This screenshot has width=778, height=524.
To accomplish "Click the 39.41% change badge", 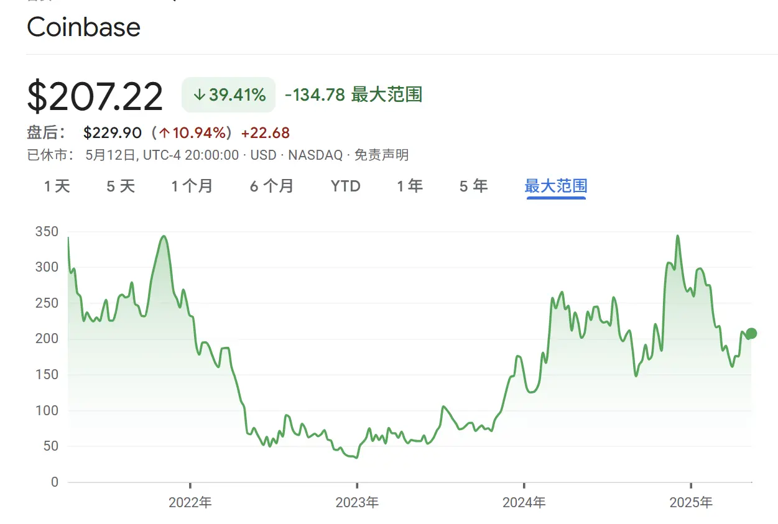I will point(228,95).
